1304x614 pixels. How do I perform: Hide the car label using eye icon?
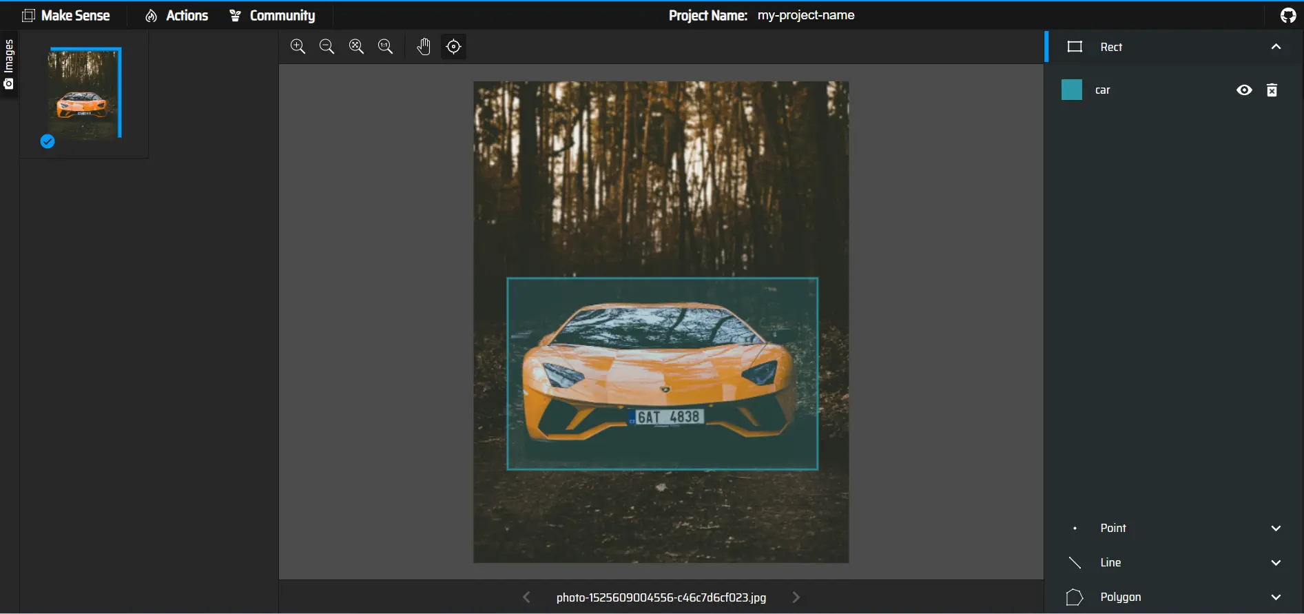1243,90
